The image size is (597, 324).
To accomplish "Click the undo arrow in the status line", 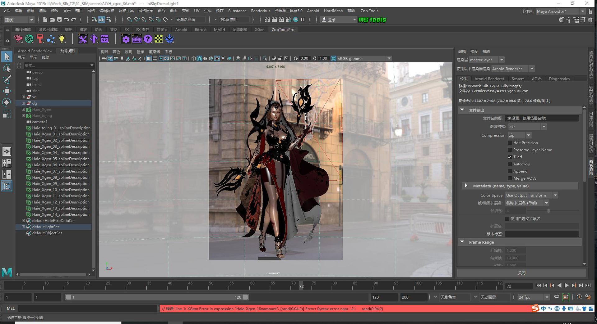I will (67, 20).
